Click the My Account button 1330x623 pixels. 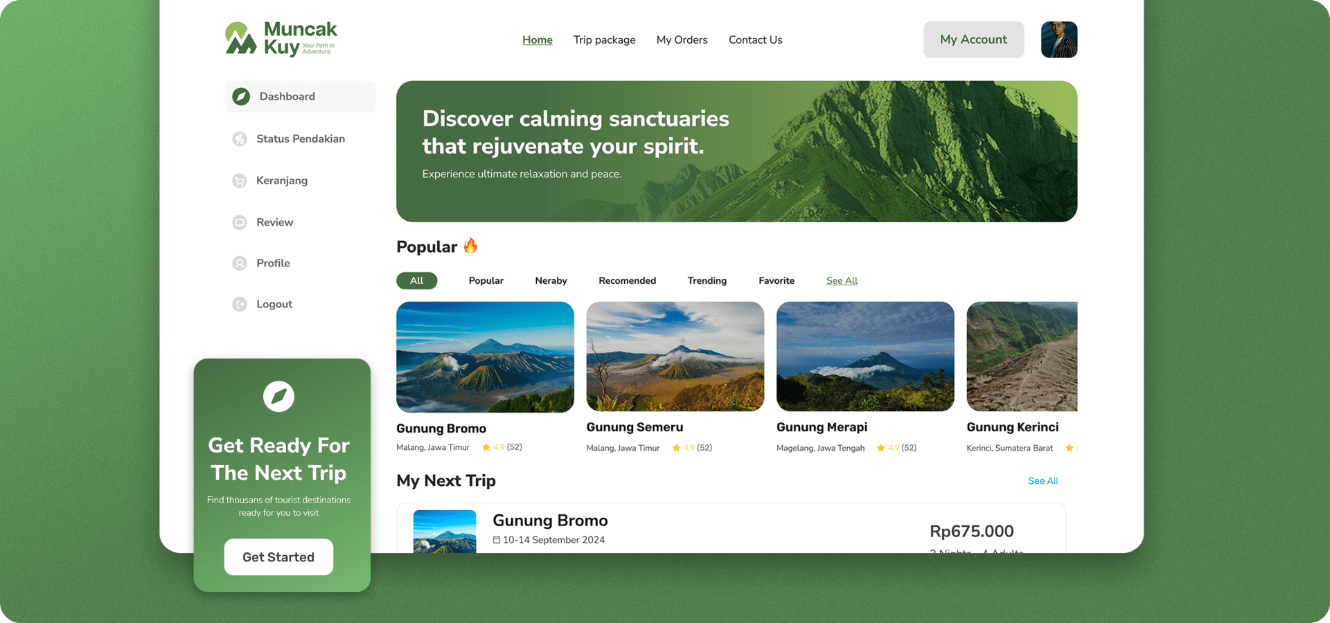(973, 39)
